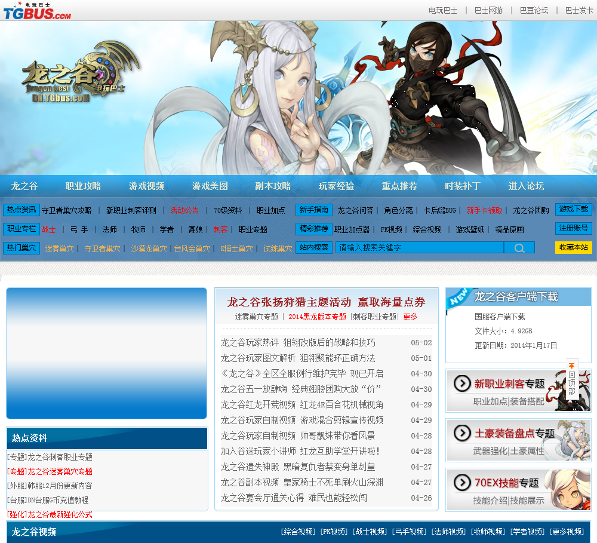Open [台服]DN台服G币充值教程 link
The height and width of the screenshot is (543, 597).
point(48,500)
